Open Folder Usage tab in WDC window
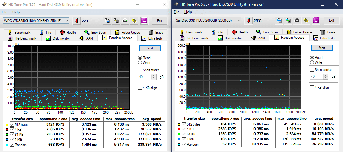Image resolution: width=343 pixels, height=152 pixels. pyautogui.click(x=127, y=32)
